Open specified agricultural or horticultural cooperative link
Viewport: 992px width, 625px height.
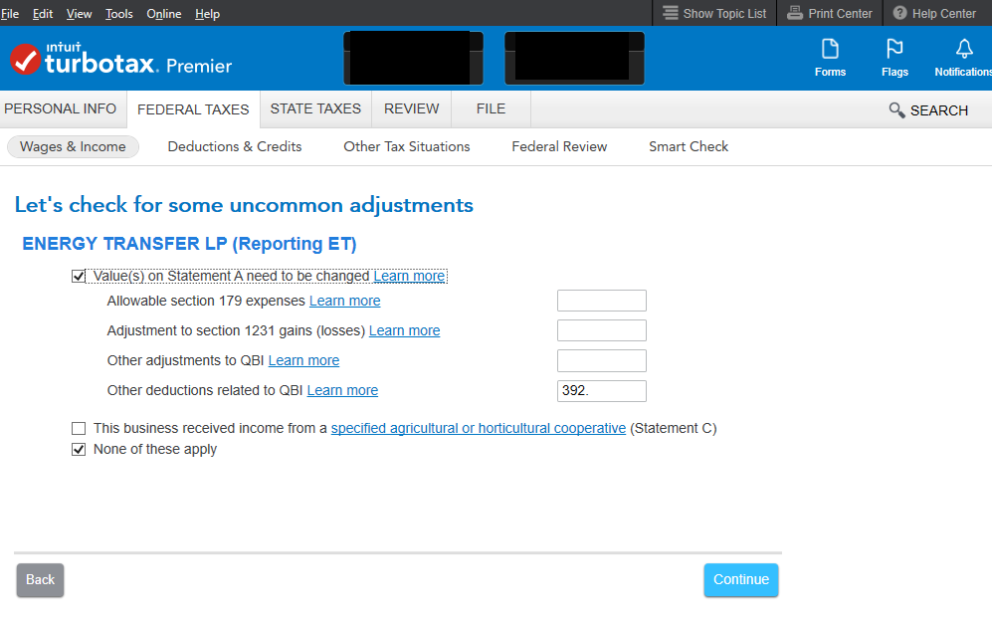[x=479, y=428]
